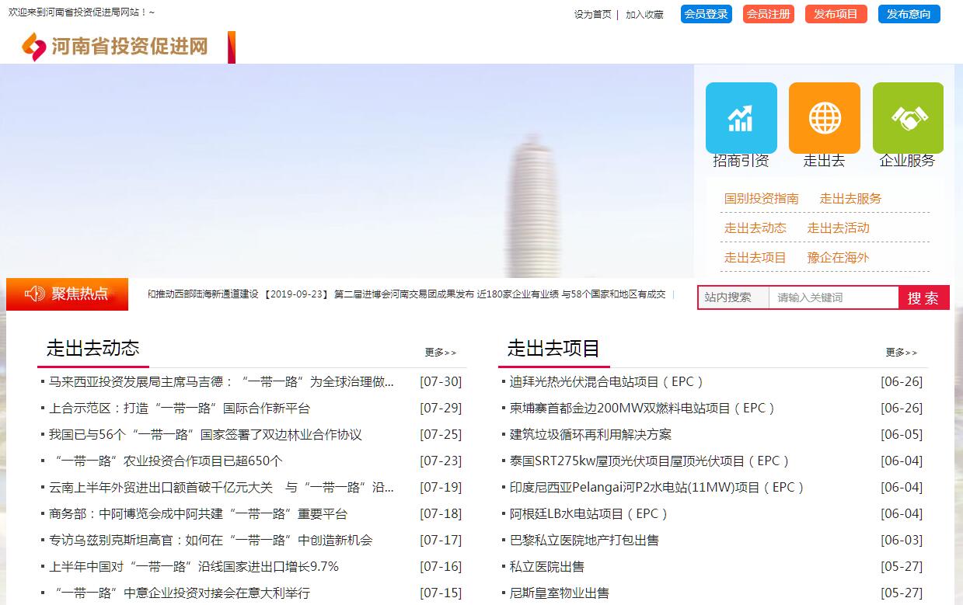The image size is (963, 605).
Task: Click the 加入收藏 link
Action: [x=644, y=15]
